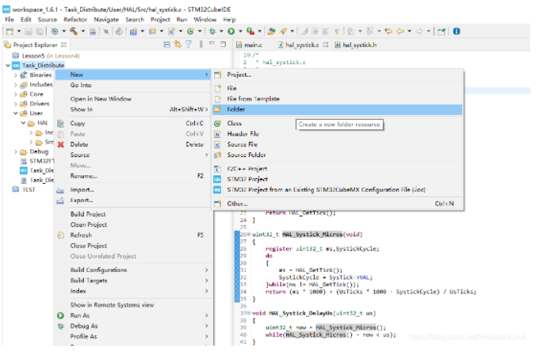Click the External Tools run icon
The height and width of the screenshot is (352, 539).
(x=250, y=31)
